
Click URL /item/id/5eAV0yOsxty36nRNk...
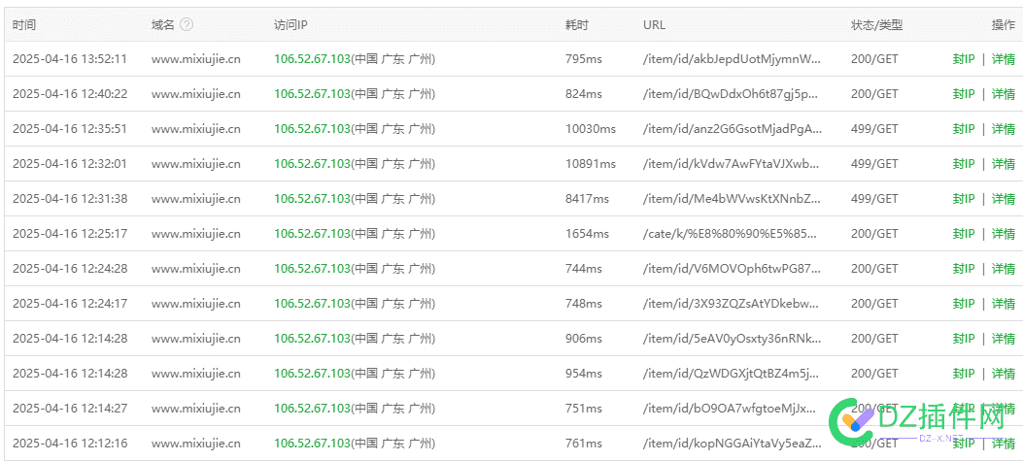pos(732,339)
